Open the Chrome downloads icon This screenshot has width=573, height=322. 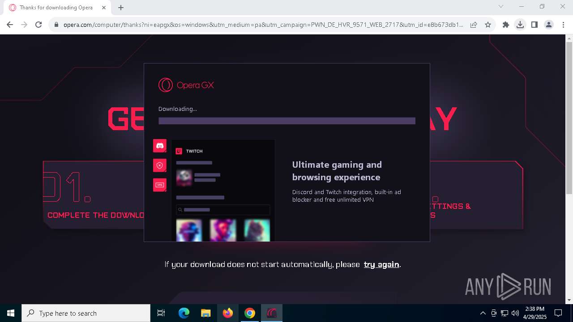pyautogui.click(x=520, y=25)
